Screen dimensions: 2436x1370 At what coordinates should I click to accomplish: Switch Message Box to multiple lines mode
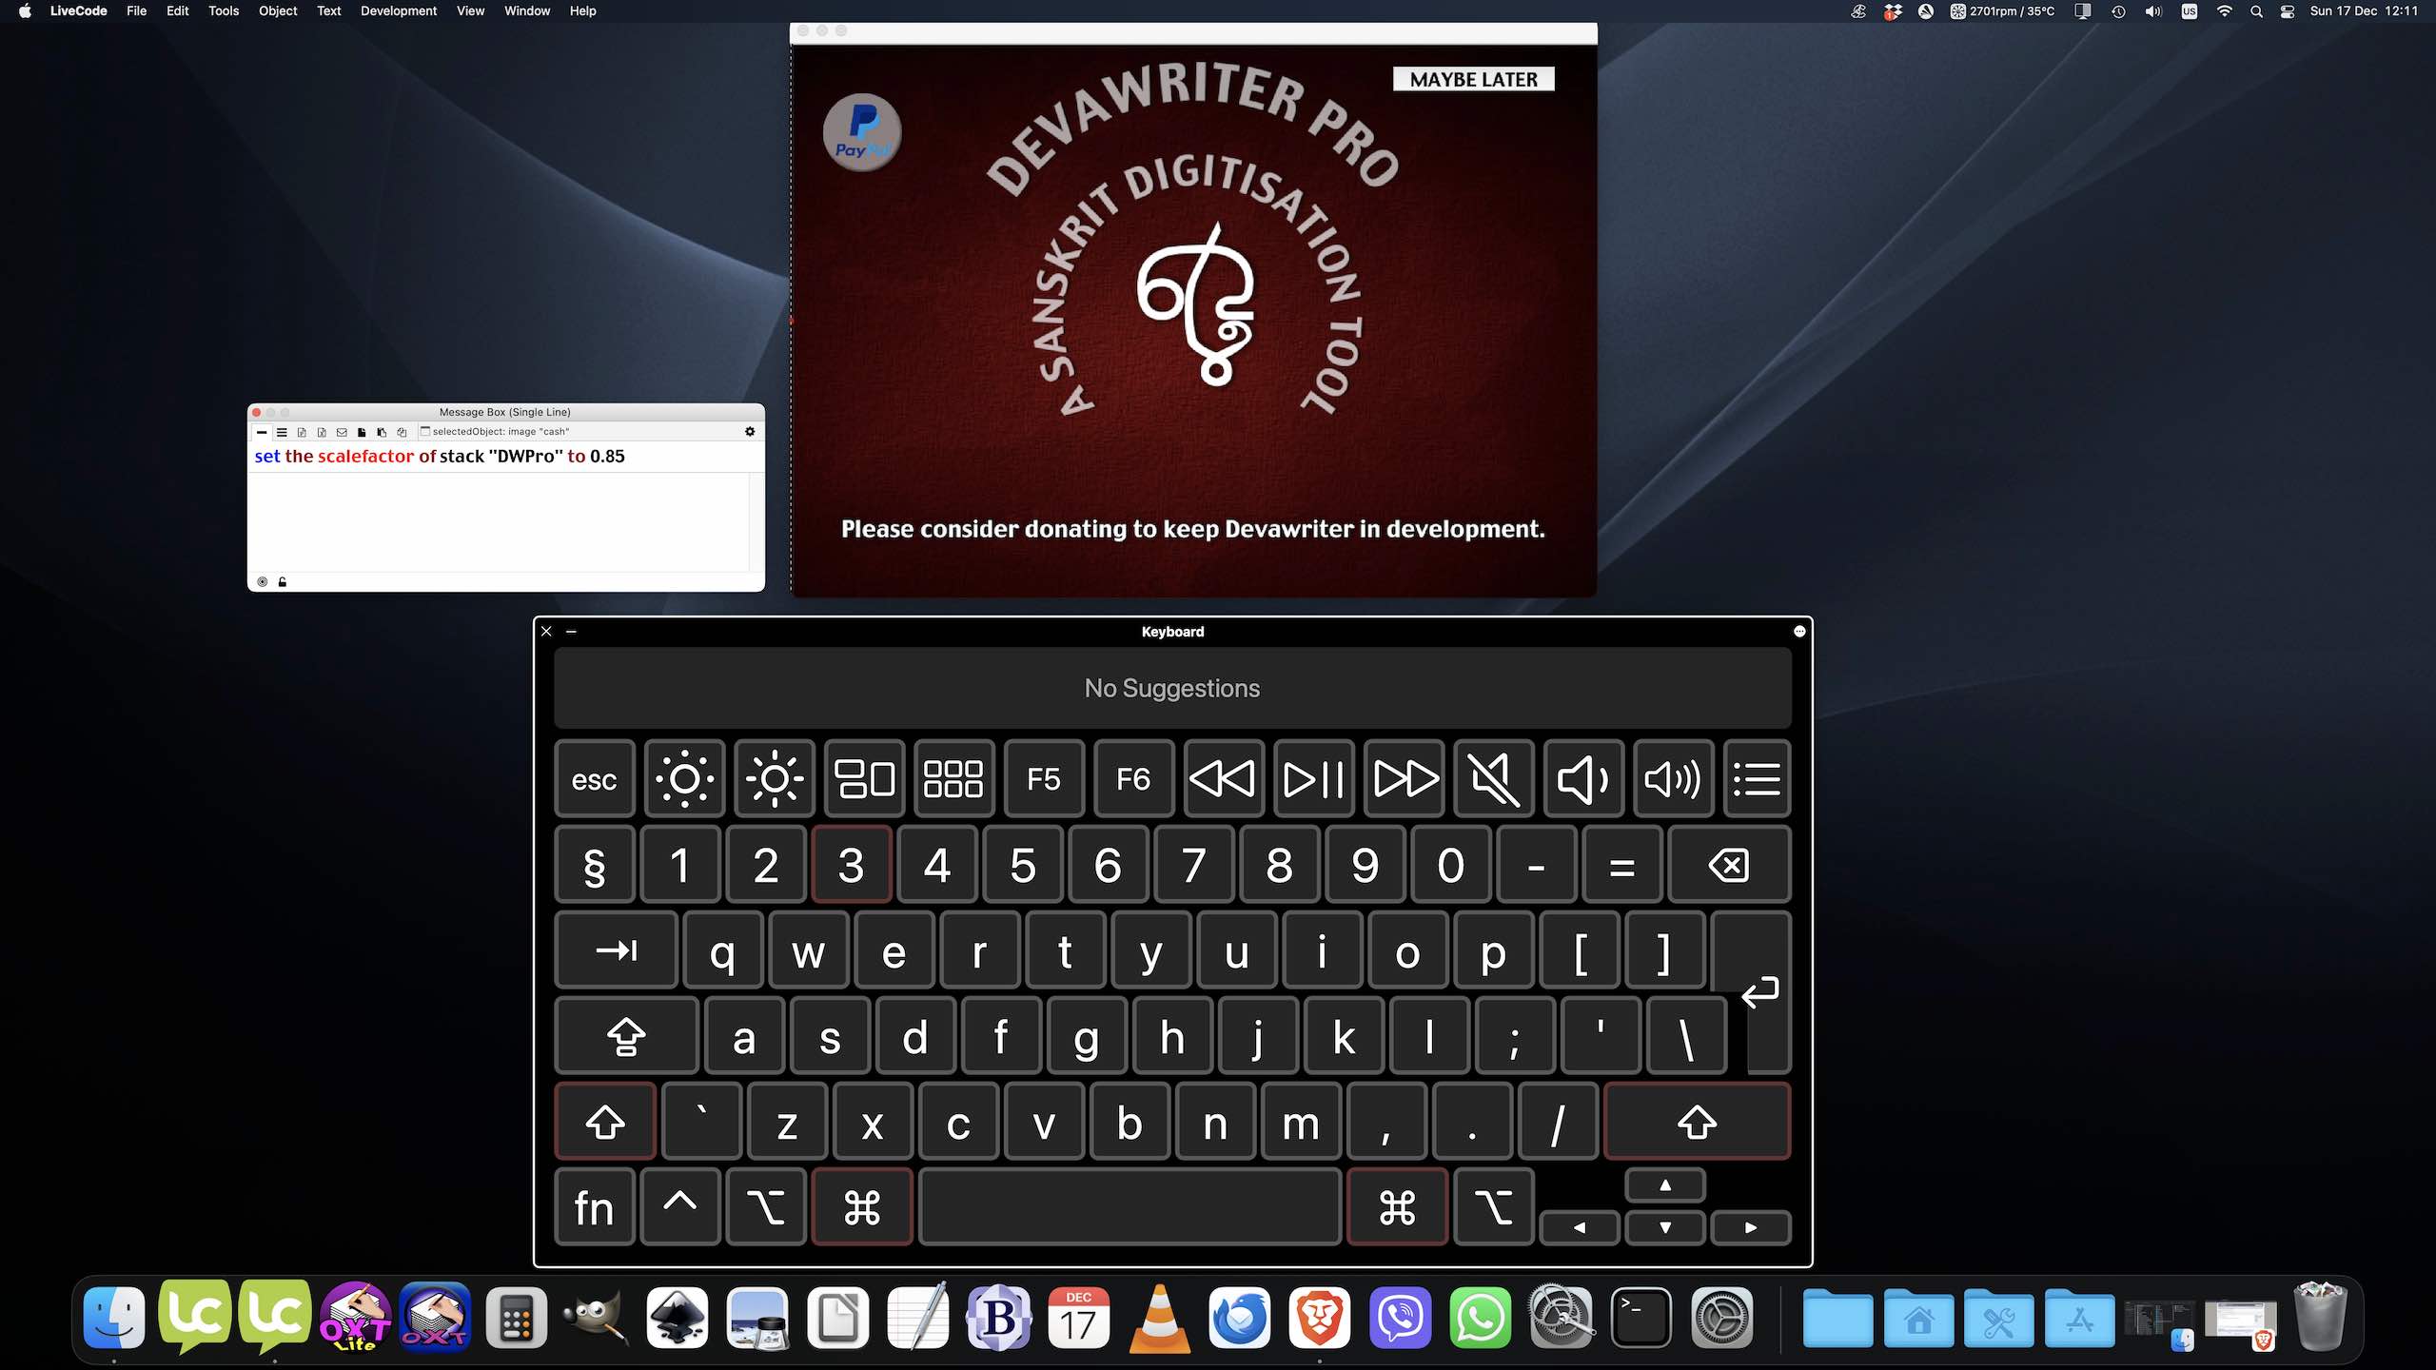point(282,432)
